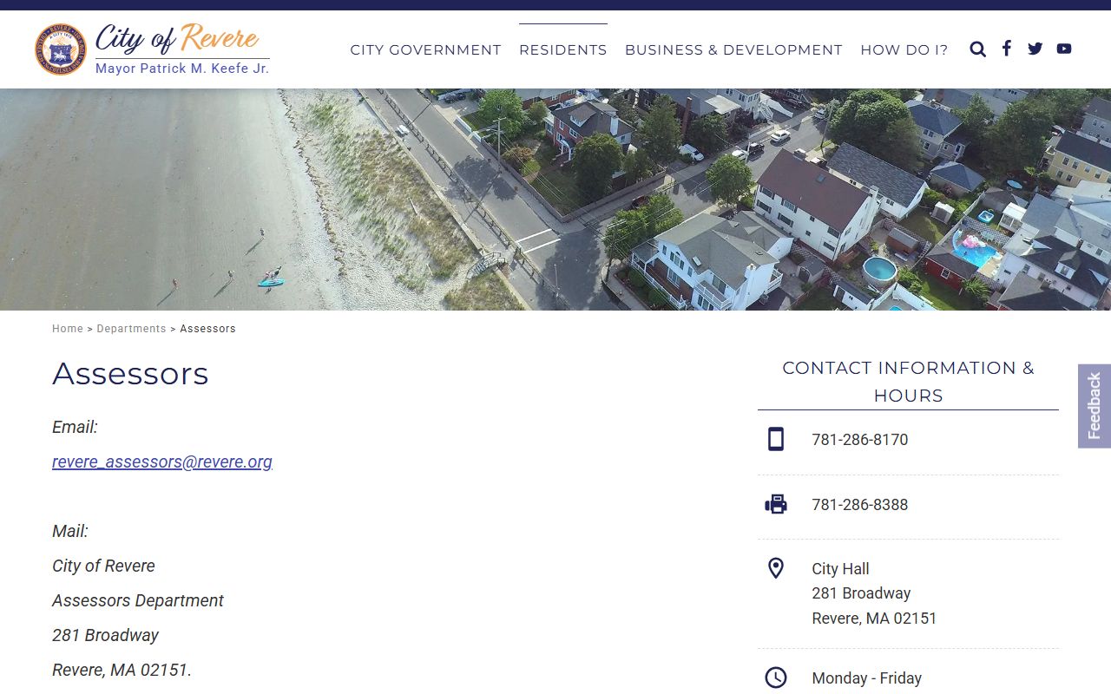Screen dimensions: 1111x694
Task: Select the phone number 781-286-8170
Action: coord(860,440)
